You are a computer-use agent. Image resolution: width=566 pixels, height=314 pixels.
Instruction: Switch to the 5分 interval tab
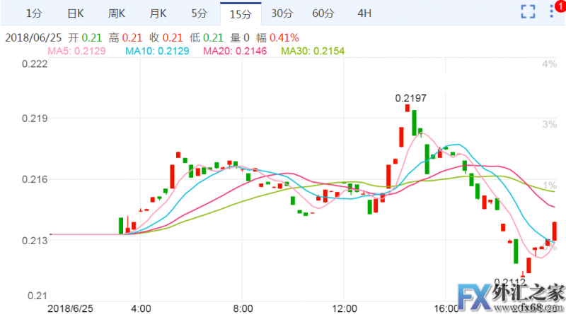pyautogui.click(x=200, y=13)
